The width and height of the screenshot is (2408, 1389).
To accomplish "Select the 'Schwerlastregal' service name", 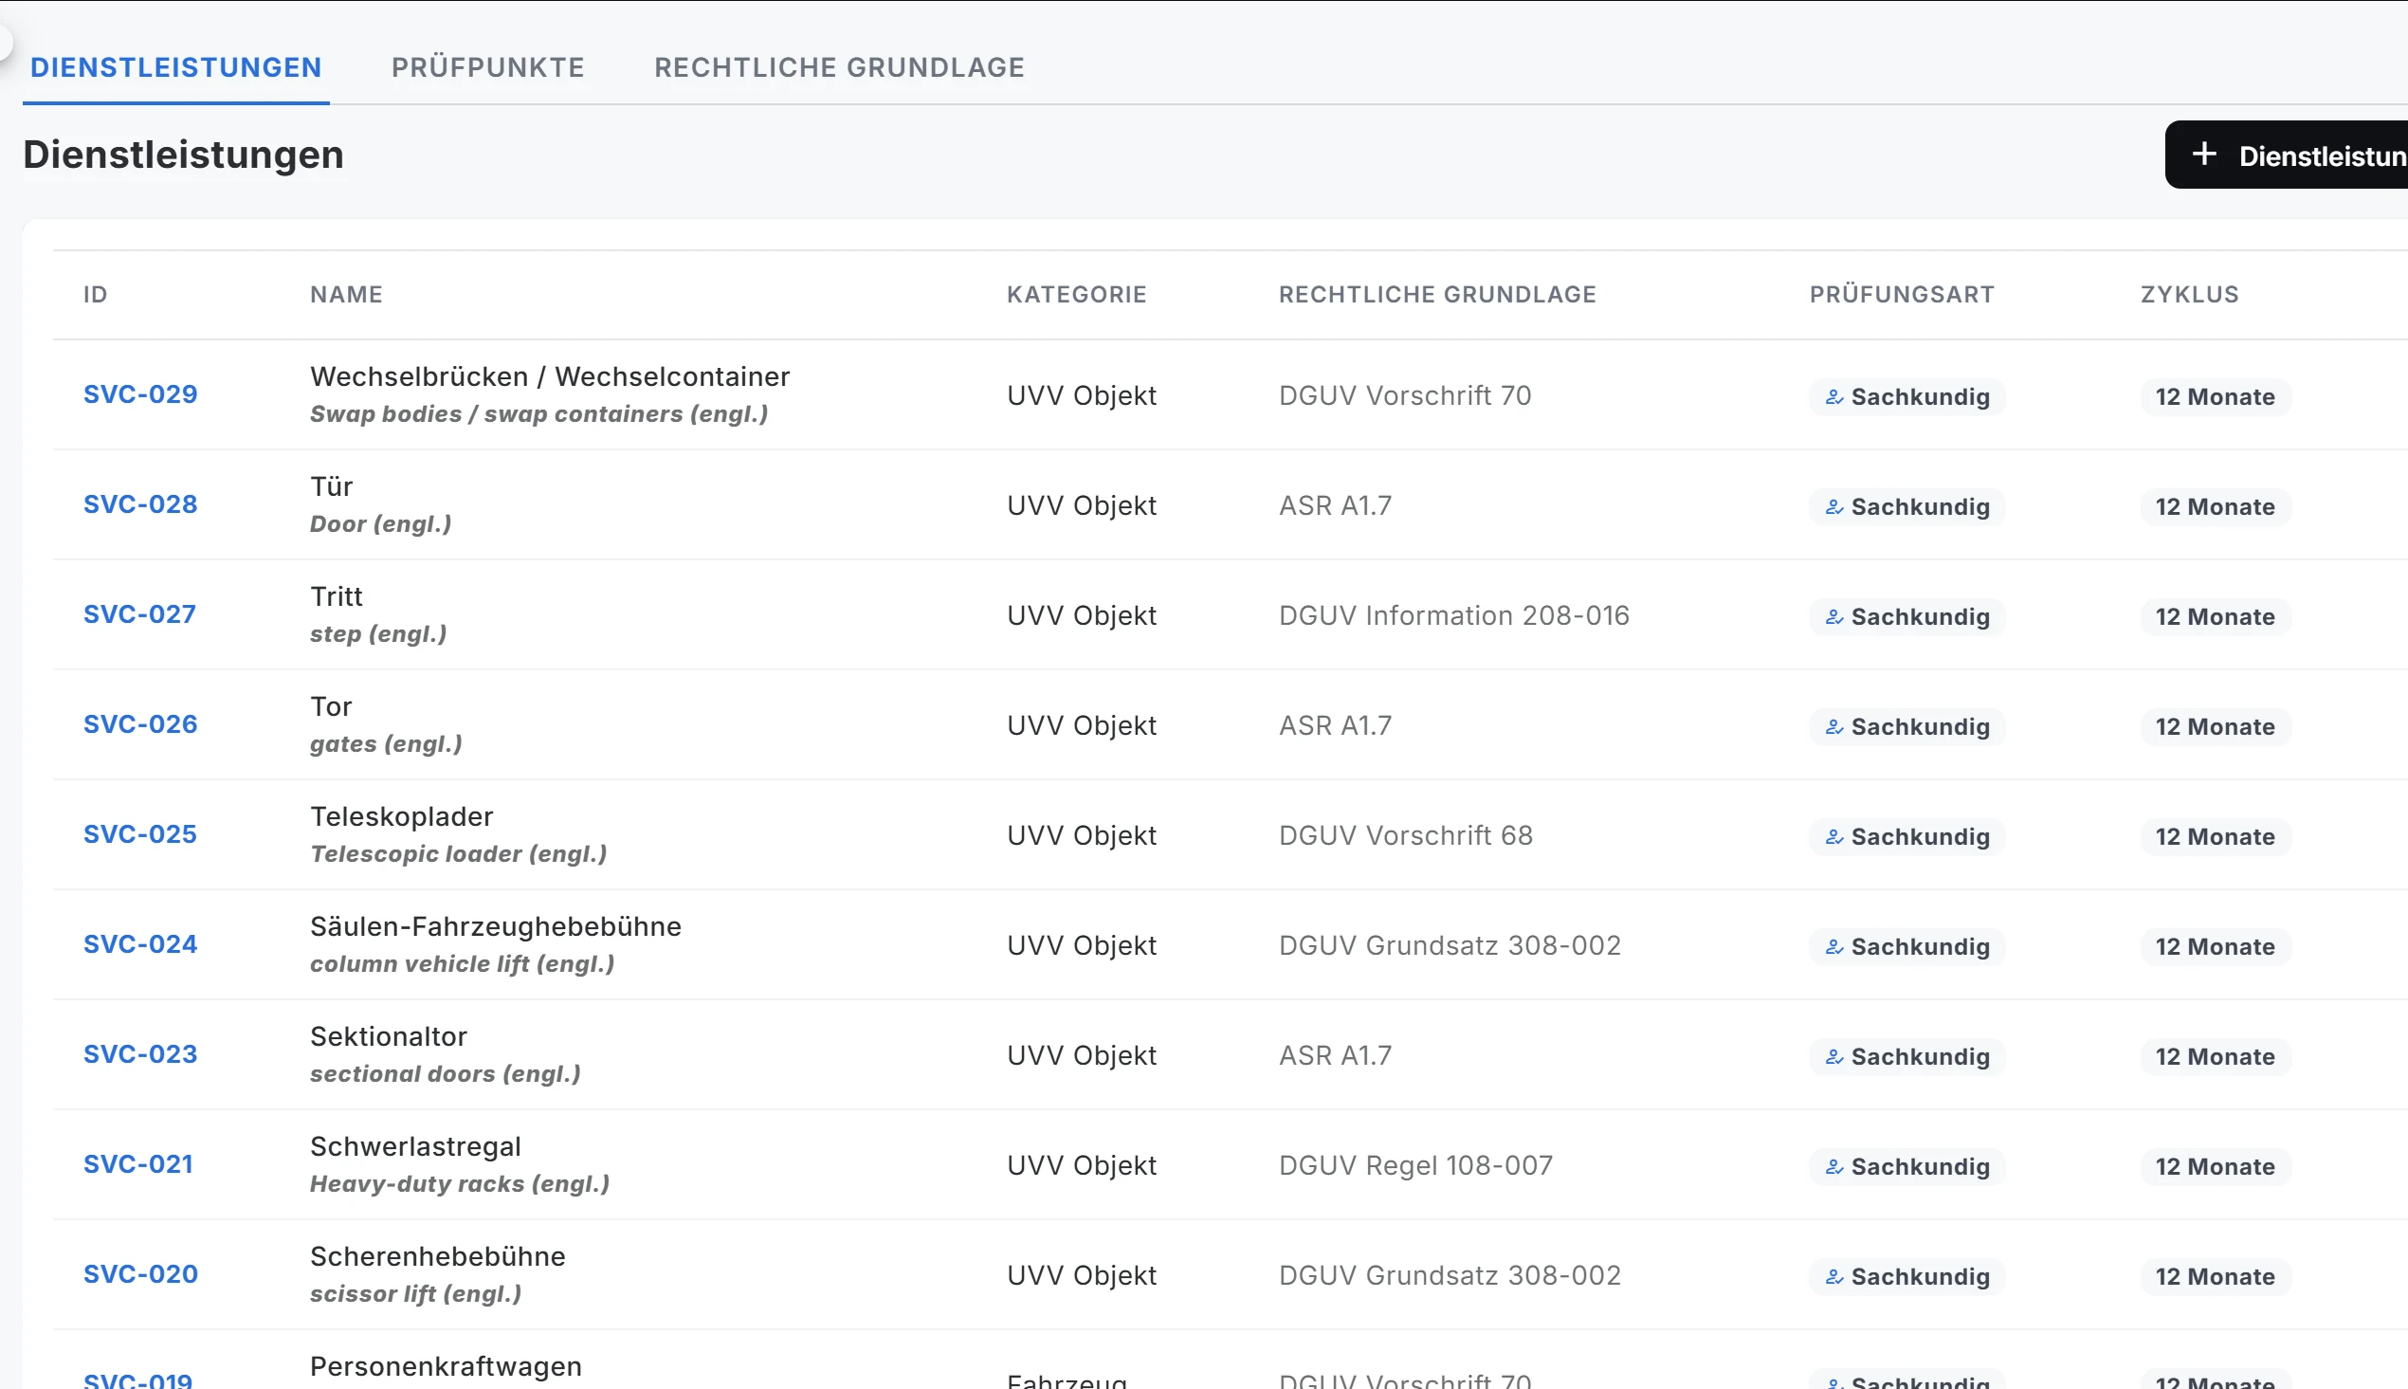I will pos(416,1146).
